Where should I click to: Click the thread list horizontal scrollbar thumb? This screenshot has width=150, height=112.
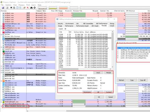tap(70, 69)
